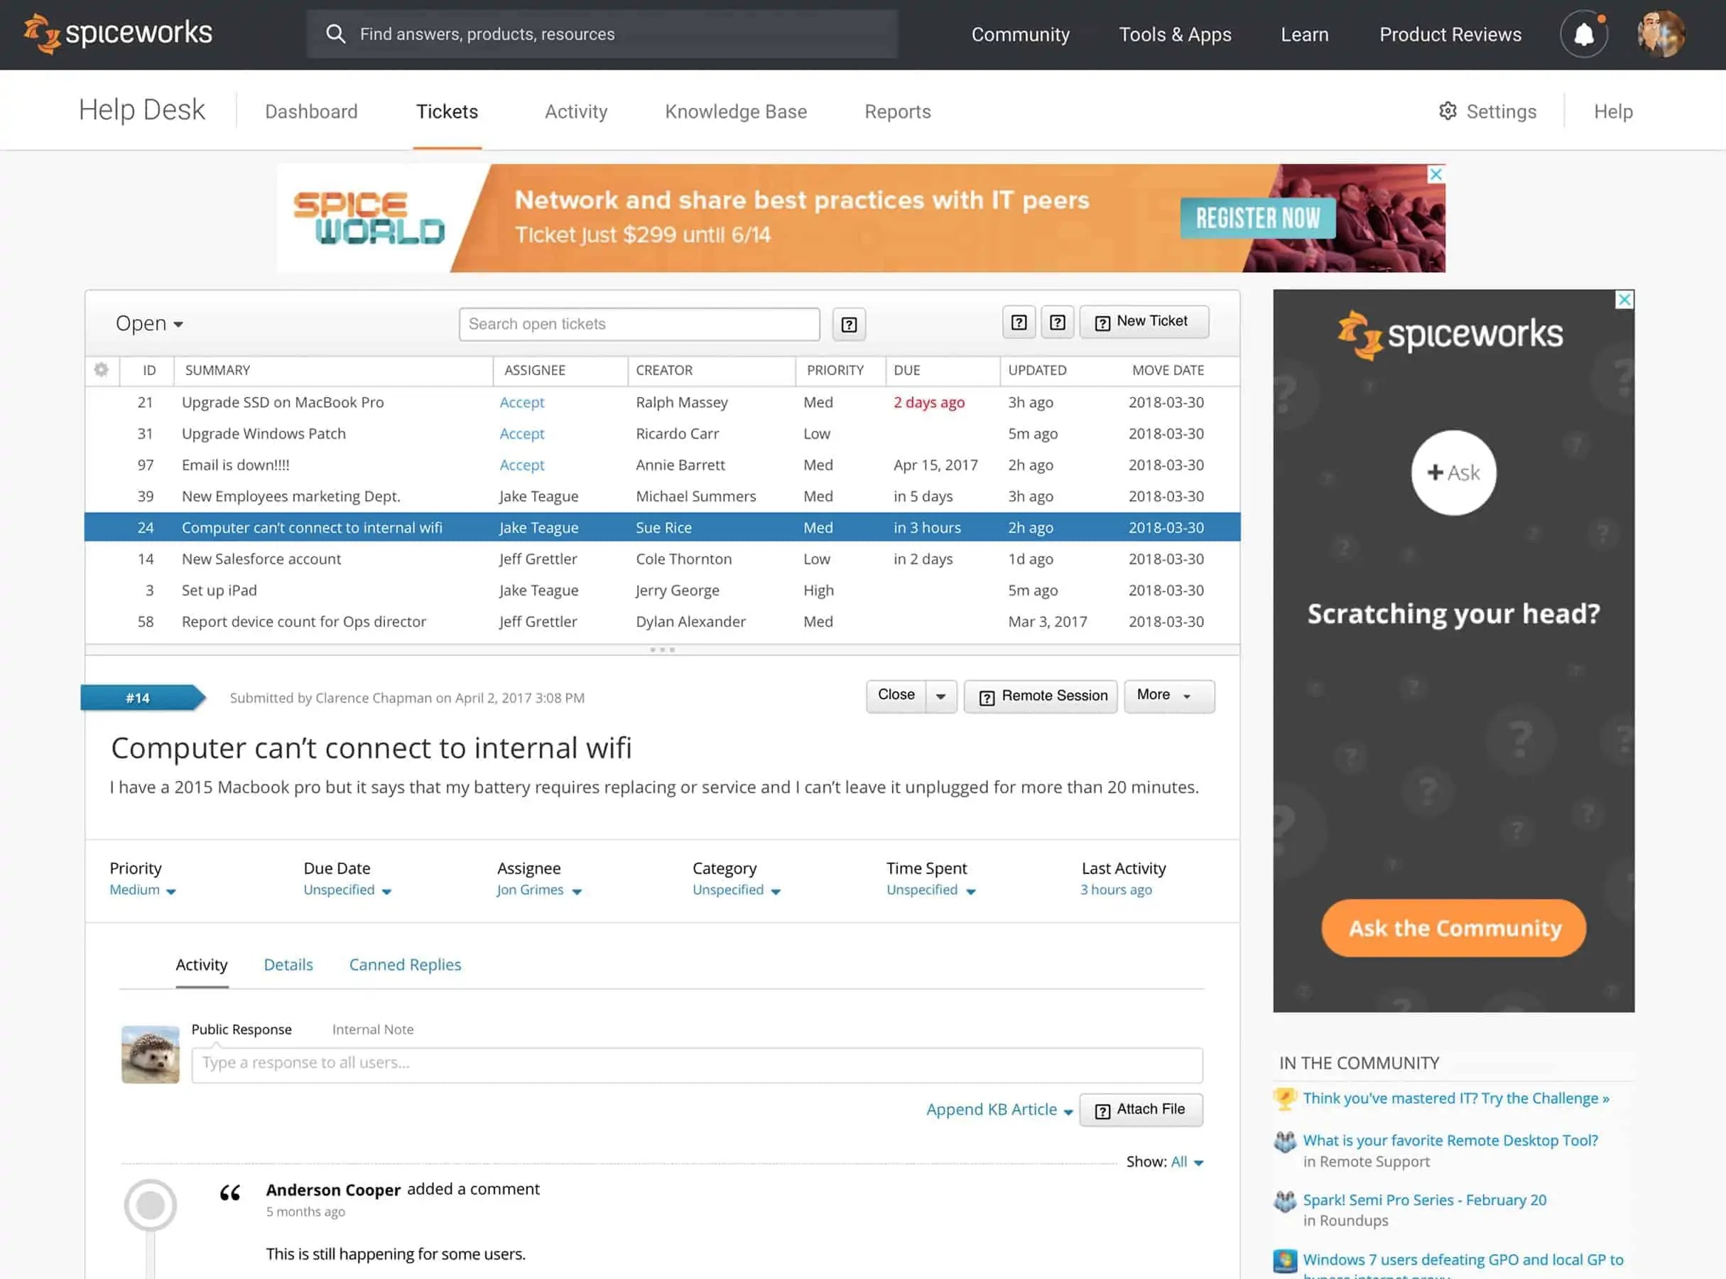Image resolution: width=1726 pixels, height=1279 pixels.
Task: Change the ticket Priority from Medium
Action: 141,890
